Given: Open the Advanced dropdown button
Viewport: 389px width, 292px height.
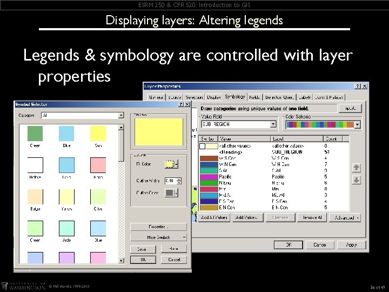Looking at the screenshot, I should point(345,218).
